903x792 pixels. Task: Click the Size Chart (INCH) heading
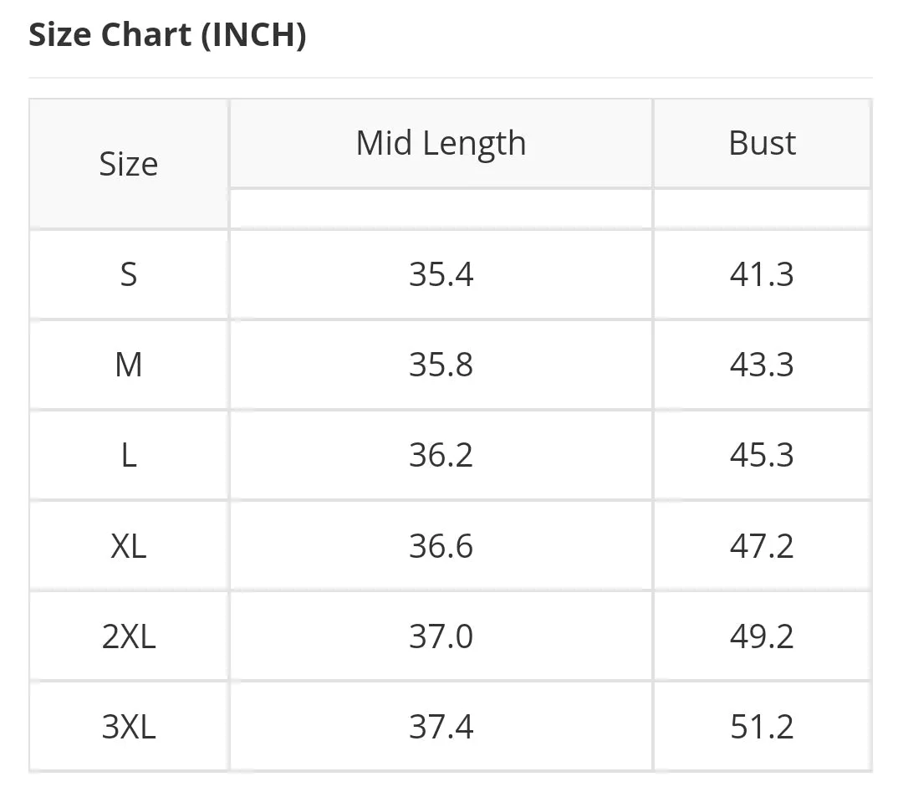pyautogui.click(x=167, y=34)
